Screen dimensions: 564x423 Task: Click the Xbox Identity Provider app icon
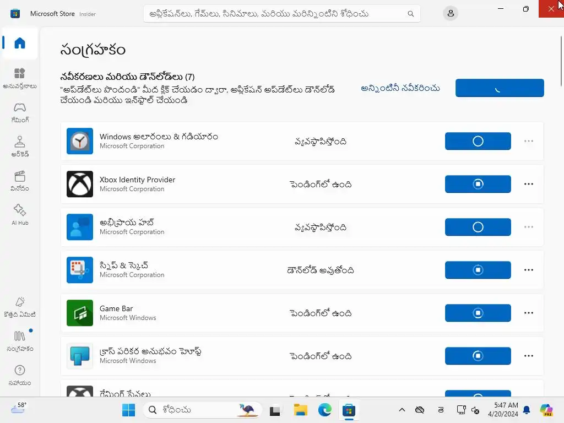click(80, 184)
